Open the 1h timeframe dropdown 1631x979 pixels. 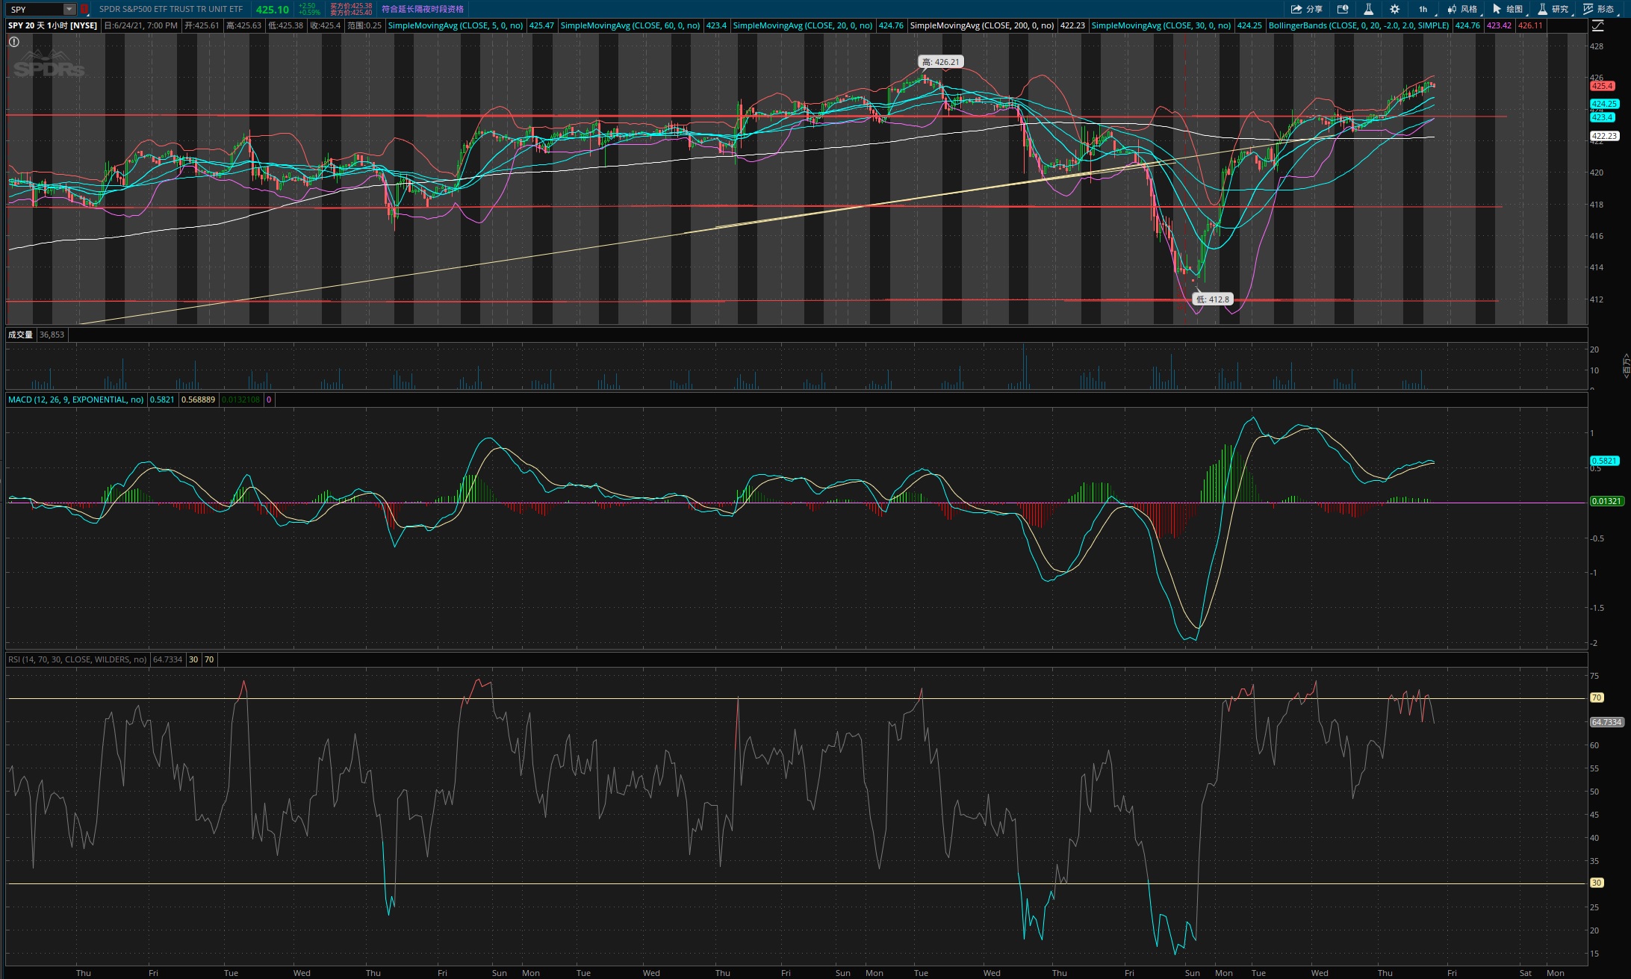coord(1424,9)
